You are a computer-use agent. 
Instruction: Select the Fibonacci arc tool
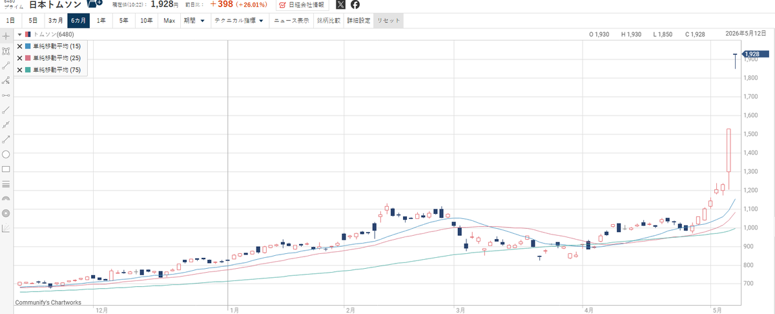pyautogui.click(x=6, y=199)
